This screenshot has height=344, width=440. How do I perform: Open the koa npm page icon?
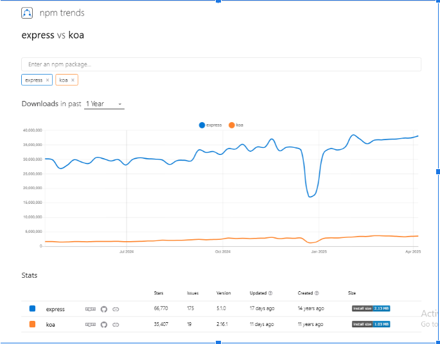click(x=91, y=325)
